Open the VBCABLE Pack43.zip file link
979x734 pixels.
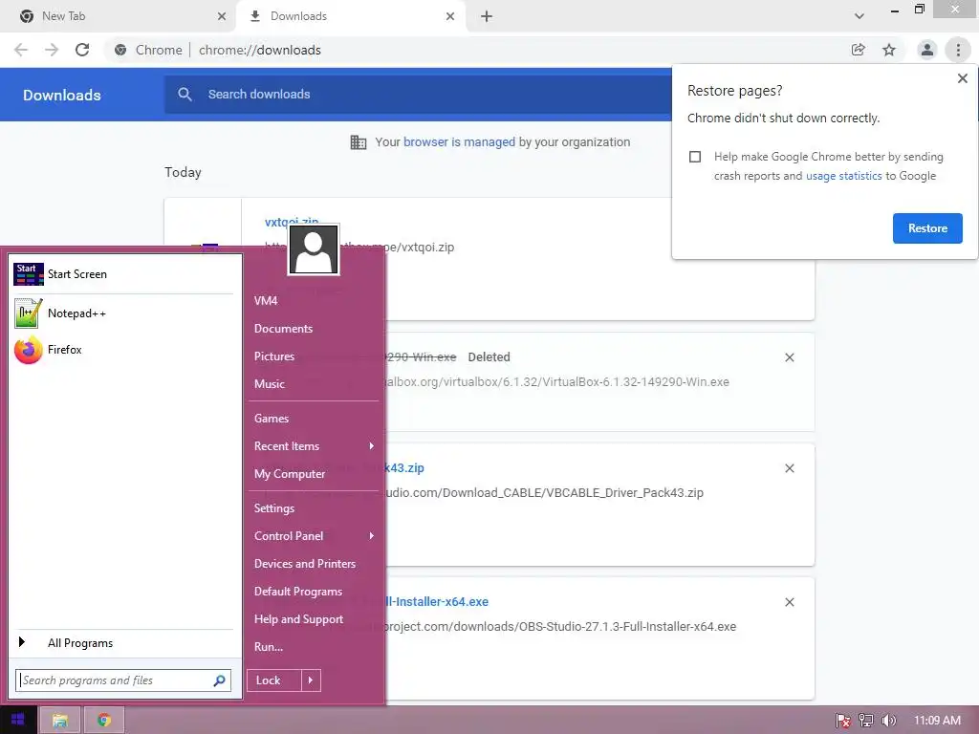click(x=404, y=468)
